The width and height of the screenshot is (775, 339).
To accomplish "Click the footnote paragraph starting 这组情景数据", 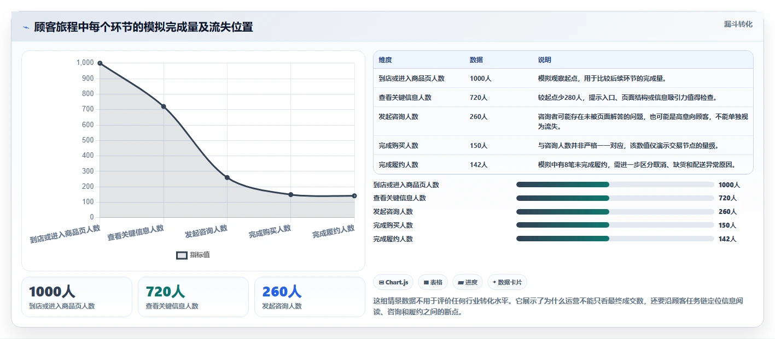I will [x=558, y=307].
